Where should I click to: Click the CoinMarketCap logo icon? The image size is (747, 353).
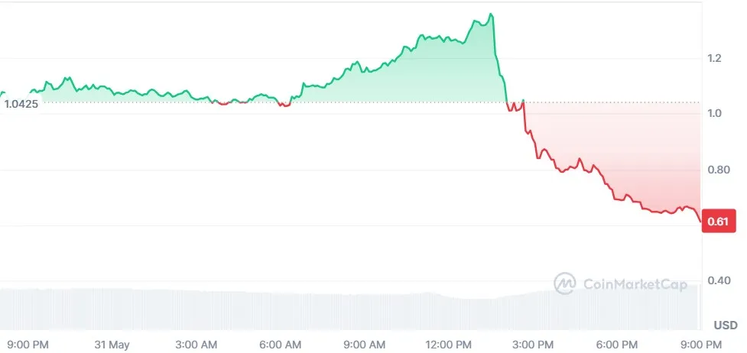tap(565, 283)
